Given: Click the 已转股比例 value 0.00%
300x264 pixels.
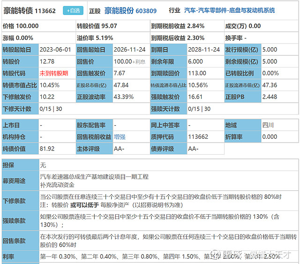Looking at the screenshot, I should 270,73.
